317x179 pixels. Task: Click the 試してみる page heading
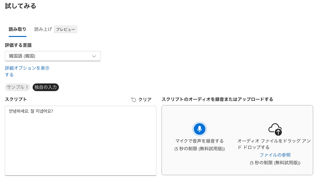pos(20,6)
